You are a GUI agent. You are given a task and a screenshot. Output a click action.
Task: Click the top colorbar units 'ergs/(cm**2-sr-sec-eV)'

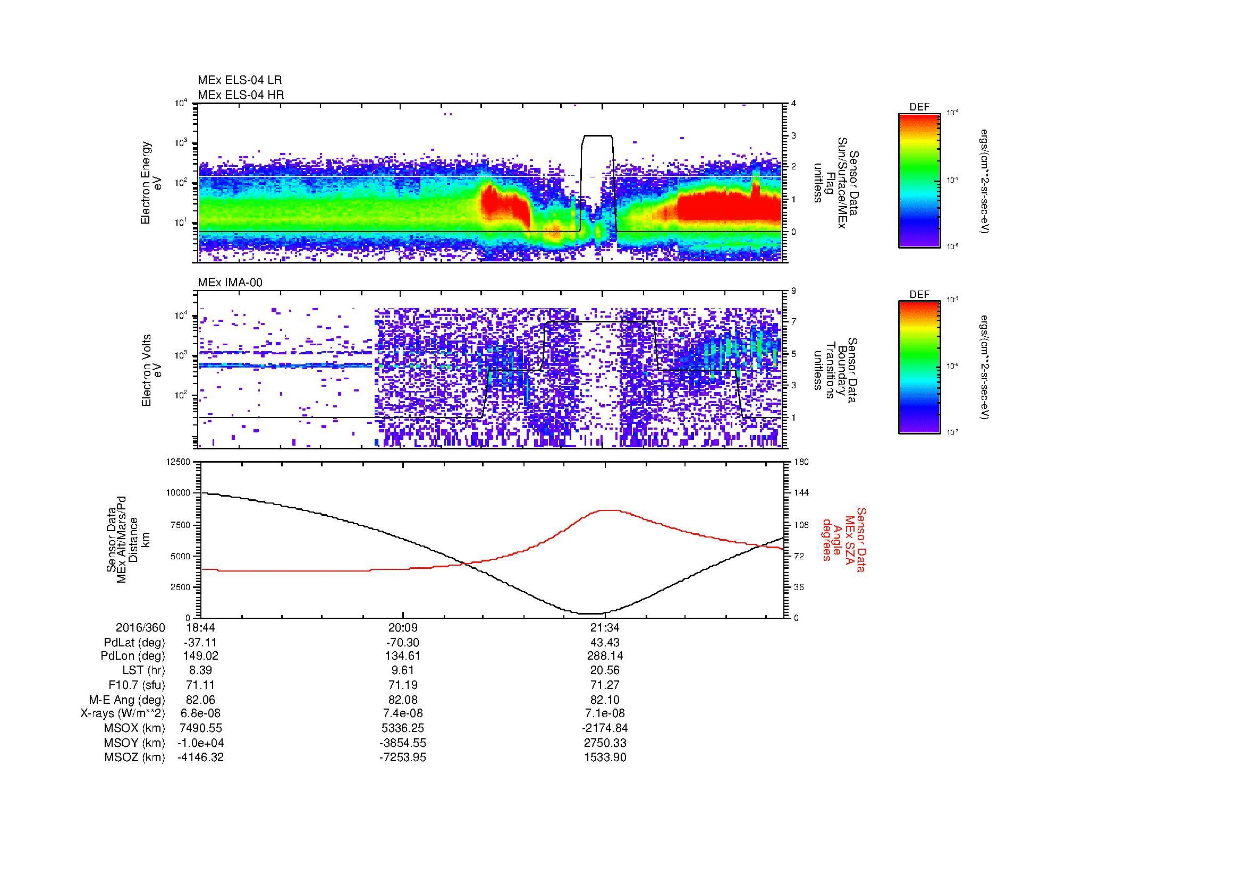pyautogui.click(x=984, y=181)
